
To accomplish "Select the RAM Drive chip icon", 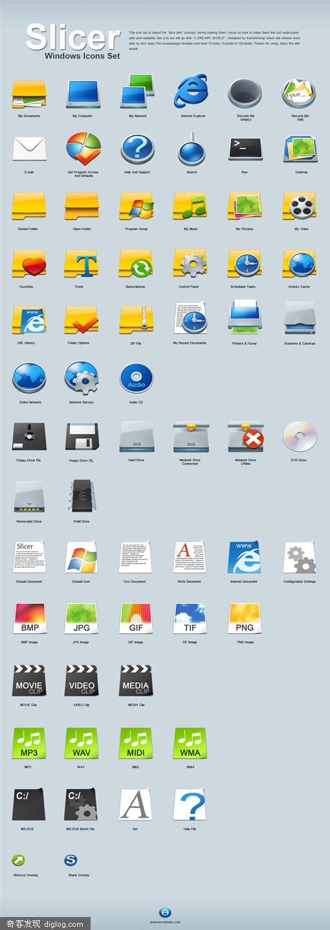I will [82, 497].
